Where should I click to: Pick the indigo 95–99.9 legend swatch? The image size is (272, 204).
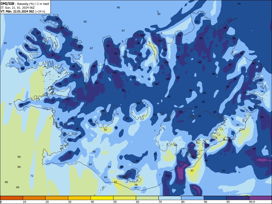click(238, 198)
